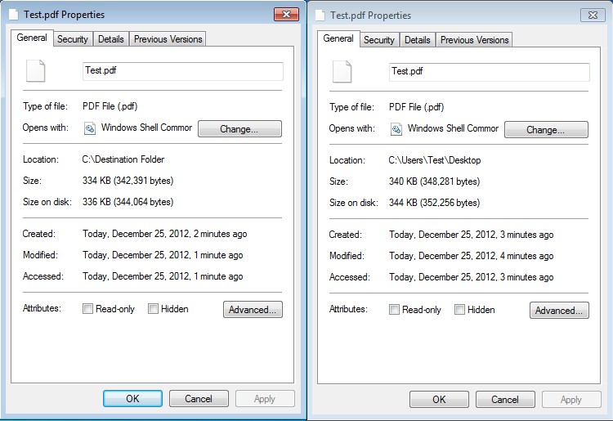Open Advanced attributes in left window
Viewport: 613px width, 421px height.
(253, 309)
